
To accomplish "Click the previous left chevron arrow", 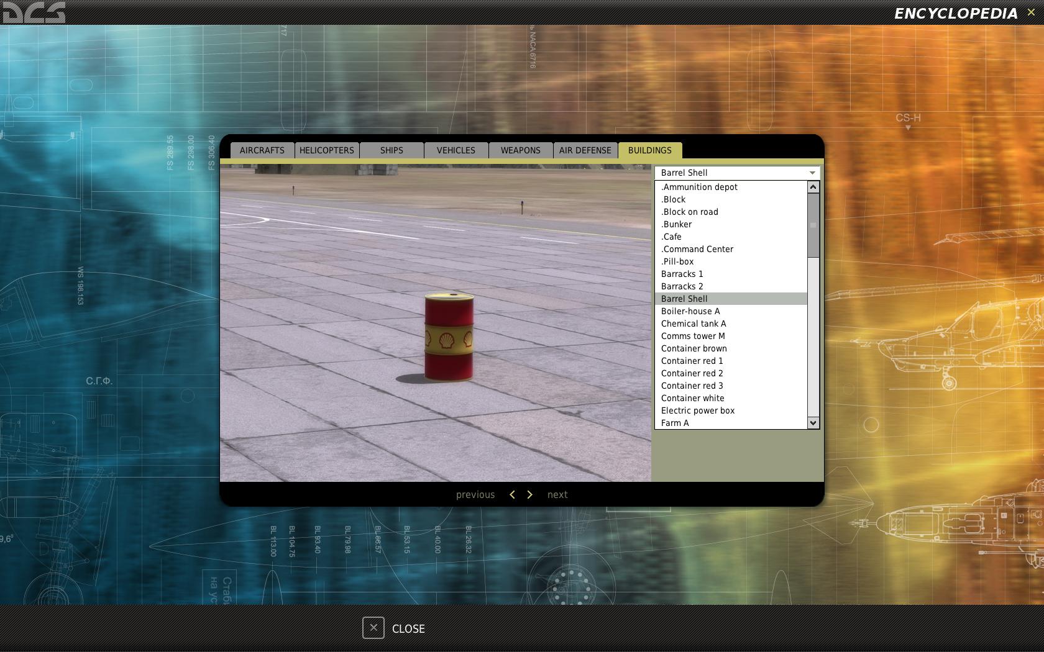I will (x=512, y=494).
